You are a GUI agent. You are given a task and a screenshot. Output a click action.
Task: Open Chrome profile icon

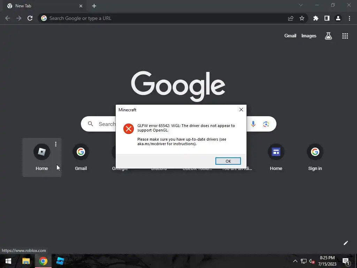coord(338,18)
